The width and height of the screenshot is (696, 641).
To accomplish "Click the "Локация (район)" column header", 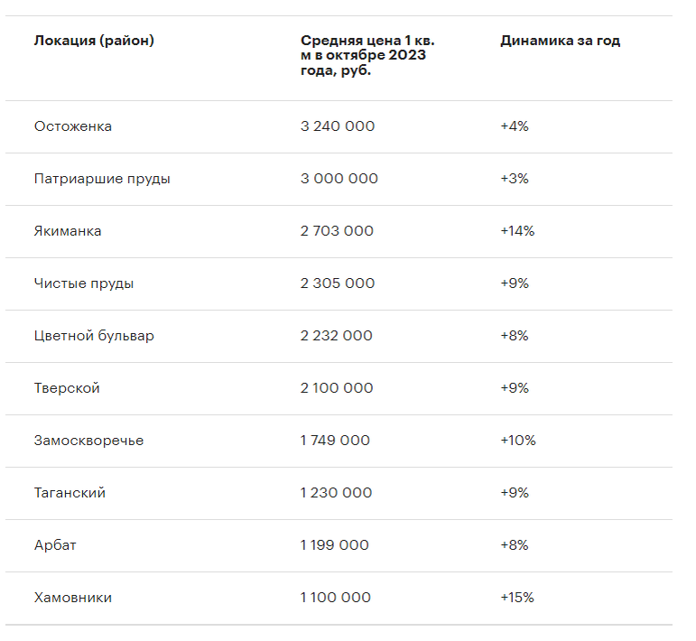I will point(94,41).
